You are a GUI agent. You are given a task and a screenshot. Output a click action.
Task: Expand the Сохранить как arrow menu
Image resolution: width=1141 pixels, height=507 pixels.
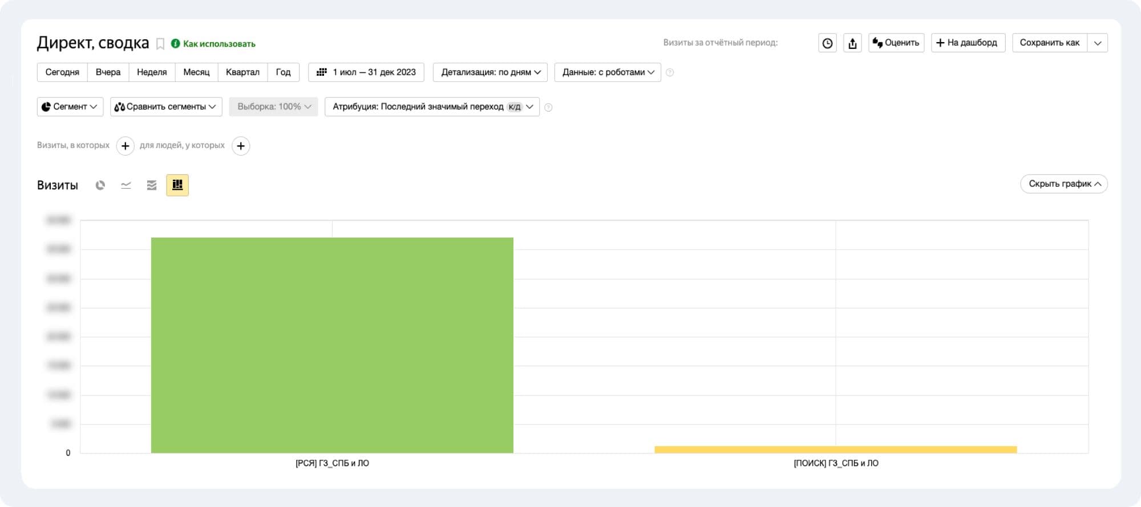(1098, 43)
